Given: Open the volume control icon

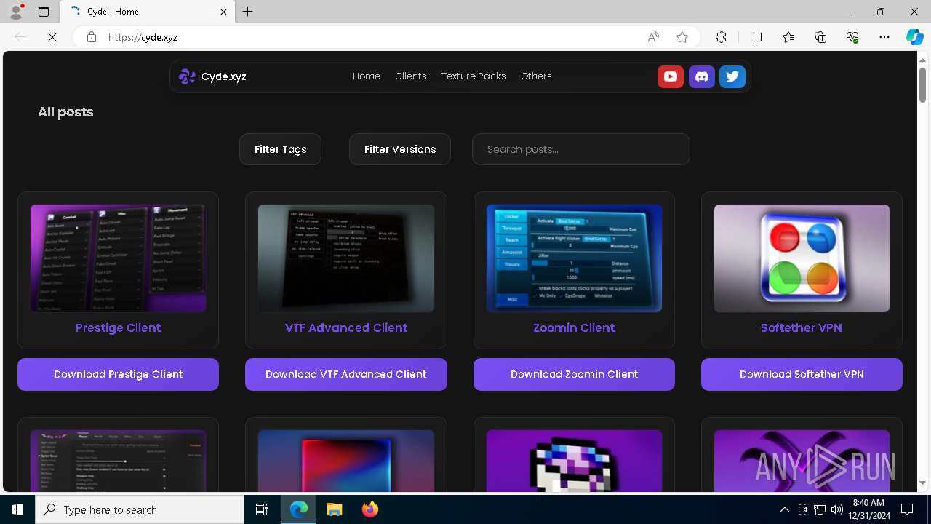Looking at the screenshot, I should [x=837, y=509].
